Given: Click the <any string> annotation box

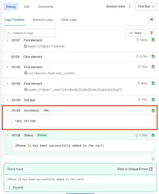Looking at the screenshot, I should 83,121.
